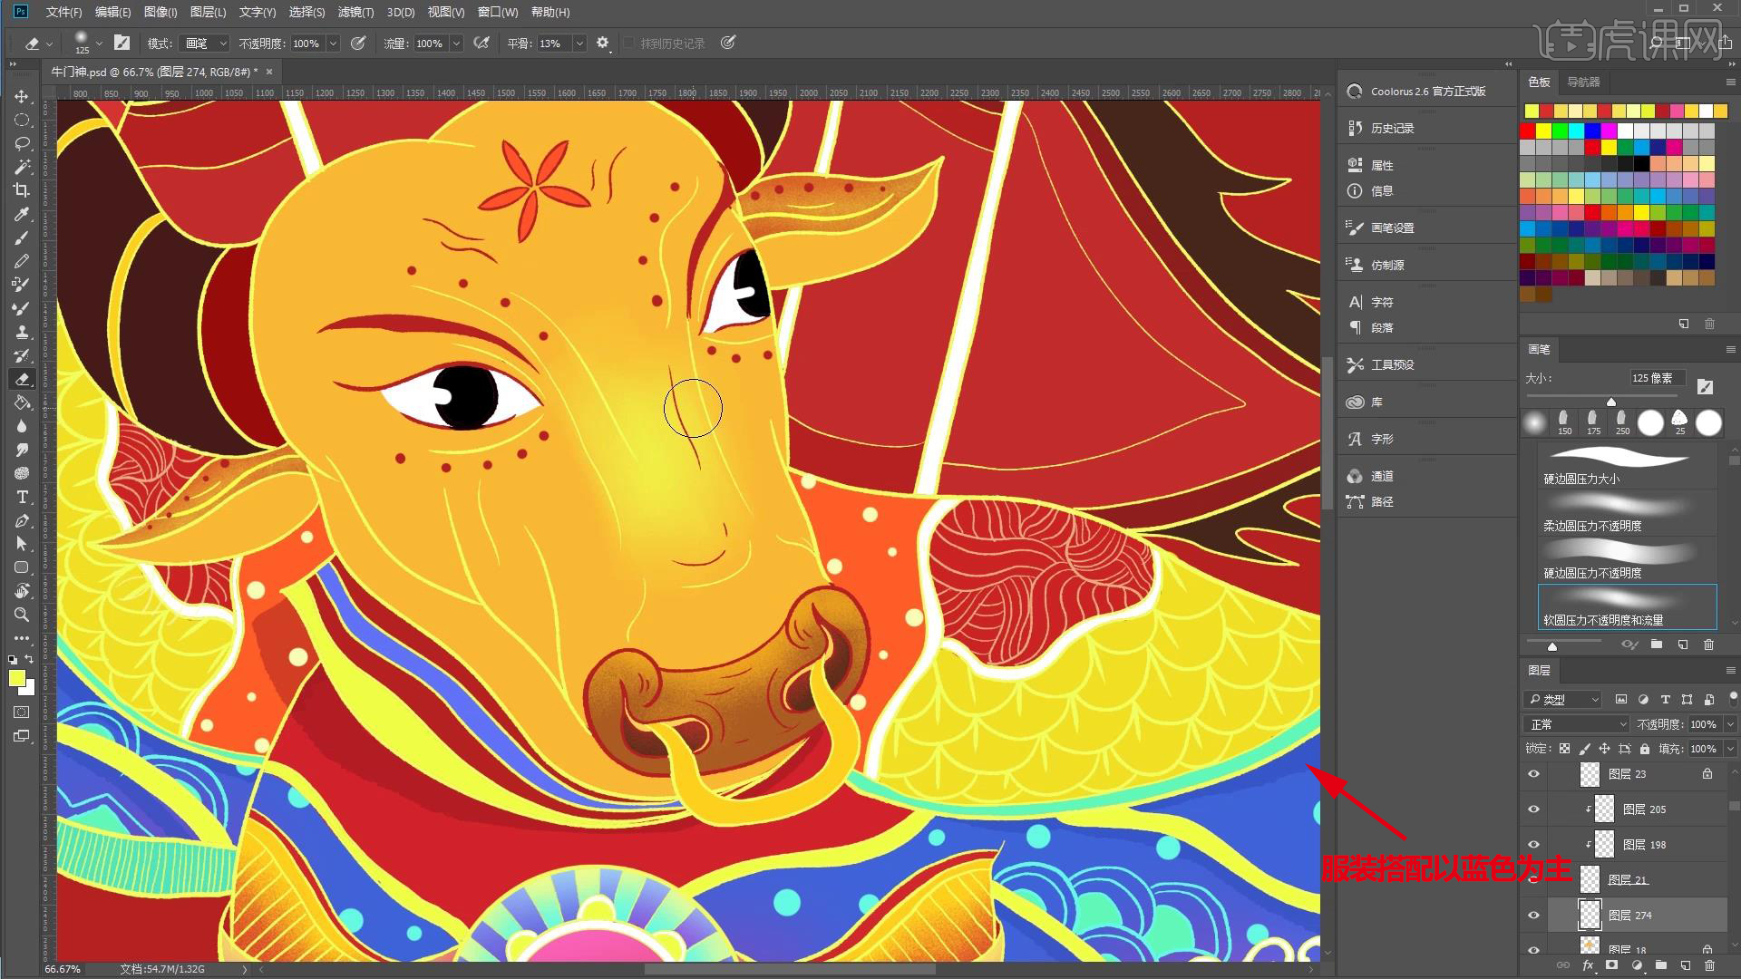This screenshot has width=1741, height=979.
Task: Select the Hand tool
Action: pyautogui.click(x=22, y=591)
